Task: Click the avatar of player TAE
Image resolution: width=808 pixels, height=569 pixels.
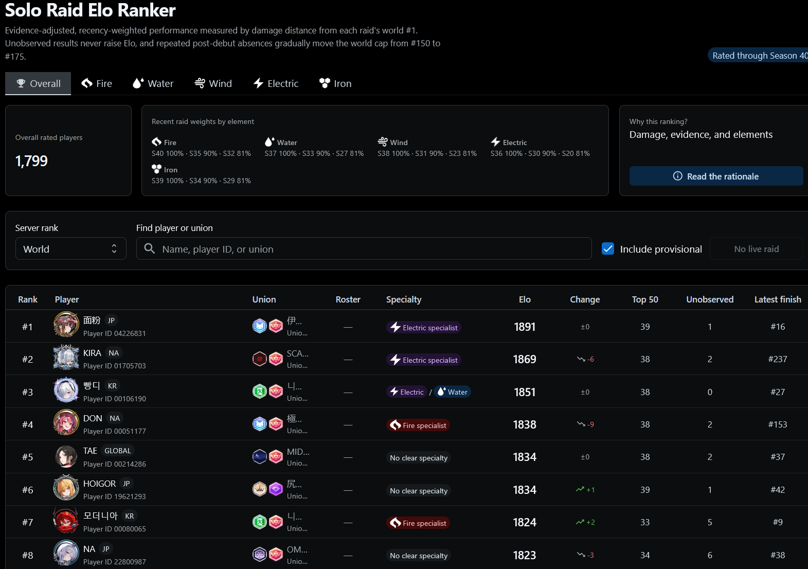Action: pyautogui.click(x=66, y=455)
